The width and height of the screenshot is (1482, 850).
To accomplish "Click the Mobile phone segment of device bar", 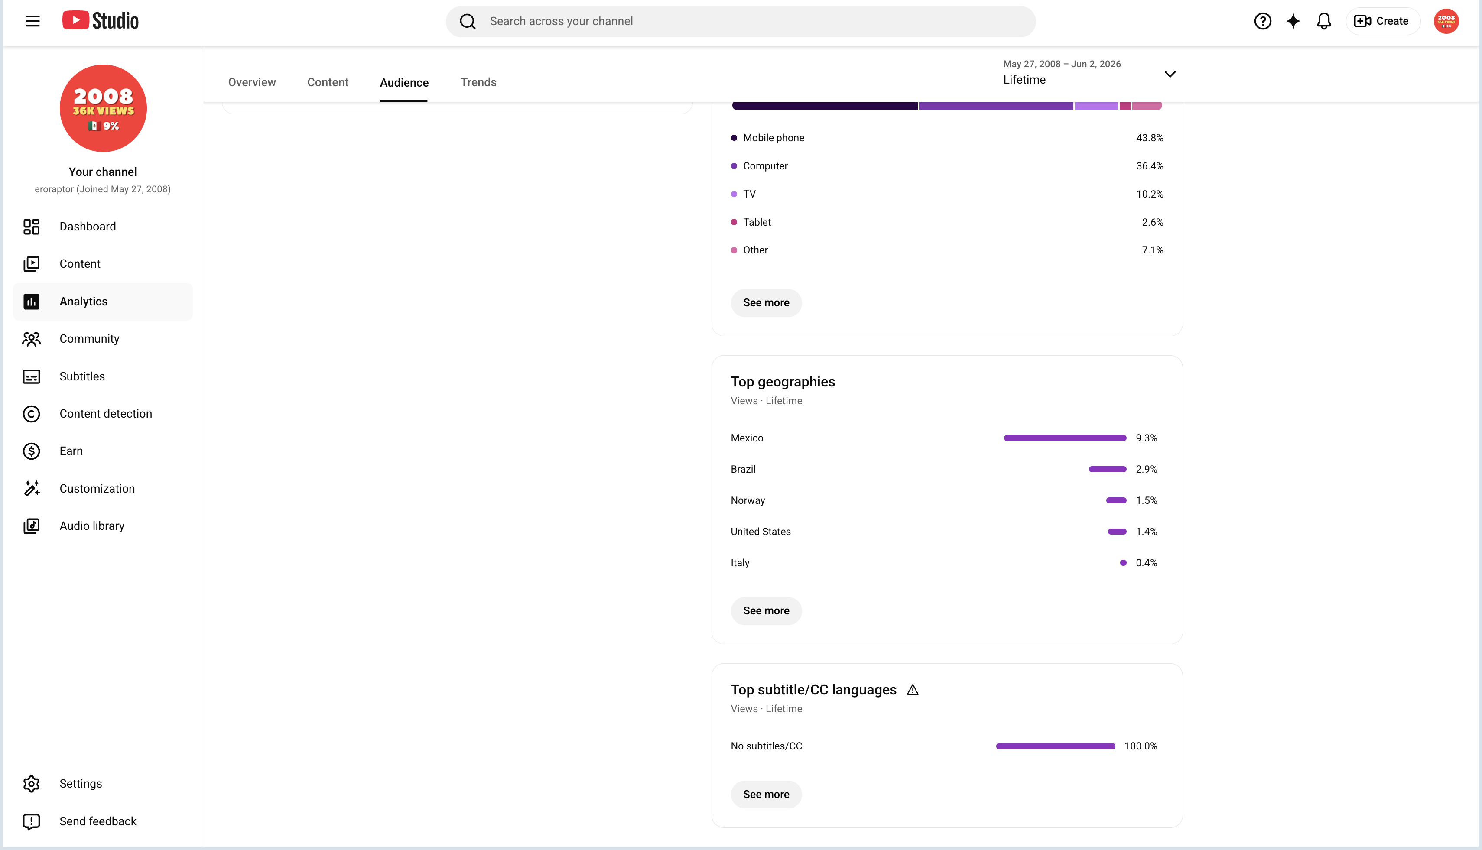I will (x=825, y=106).
